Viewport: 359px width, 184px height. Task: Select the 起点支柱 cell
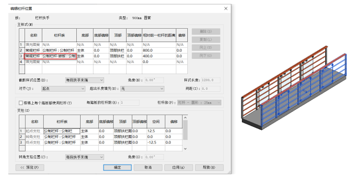point(34,131)
